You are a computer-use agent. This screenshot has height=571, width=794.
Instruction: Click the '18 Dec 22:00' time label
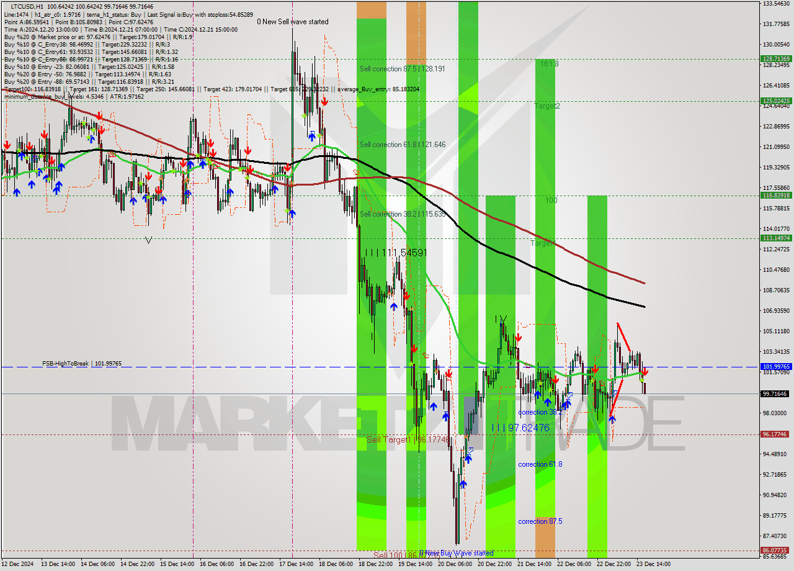pos(376,564)
